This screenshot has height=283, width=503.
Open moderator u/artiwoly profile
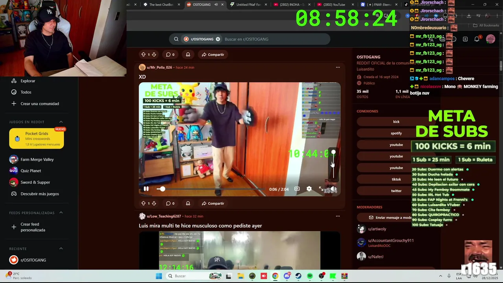[x=377, y=229]
